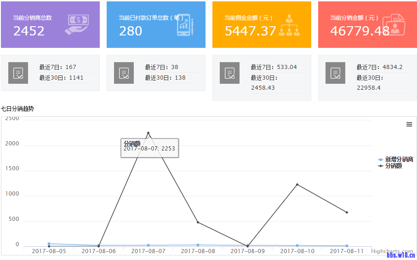The width and height of the screenshot is (417, 260).
Task: Click the 2017-08-05 新增分销商 blue point
Action: pos(49,244)
